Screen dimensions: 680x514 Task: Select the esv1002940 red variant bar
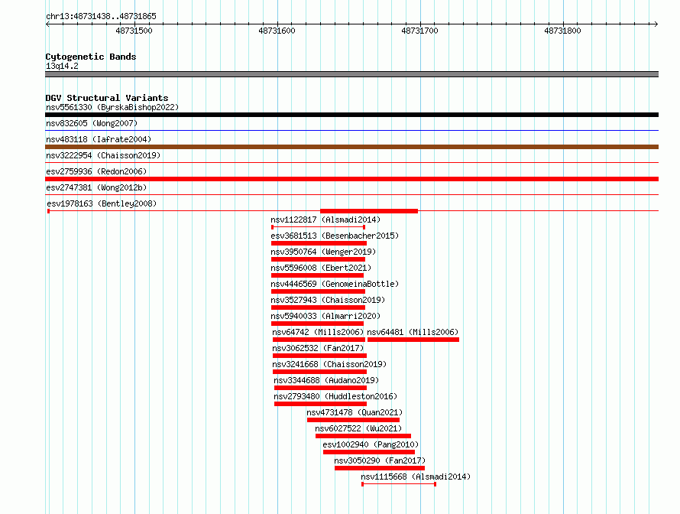[x=369, y=452]
